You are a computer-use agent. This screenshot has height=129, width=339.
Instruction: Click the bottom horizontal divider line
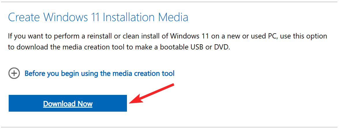(x=169, y=127)
